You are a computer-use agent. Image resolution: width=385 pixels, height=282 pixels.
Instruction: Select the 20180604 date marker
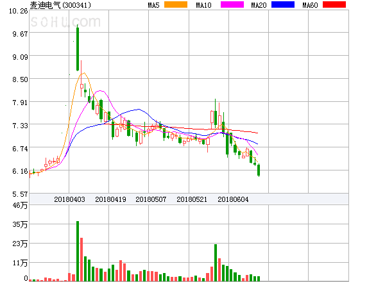(233, 199)
